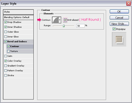This screenshot has width=132, height=103.
Task: Turn on the Texture checkbox
Action: tap(8, 51)
